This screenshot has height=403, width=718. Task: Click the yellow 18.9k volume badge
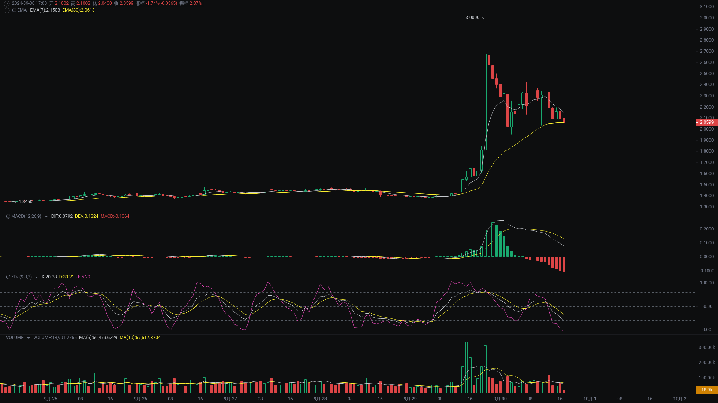click(706, 390)
